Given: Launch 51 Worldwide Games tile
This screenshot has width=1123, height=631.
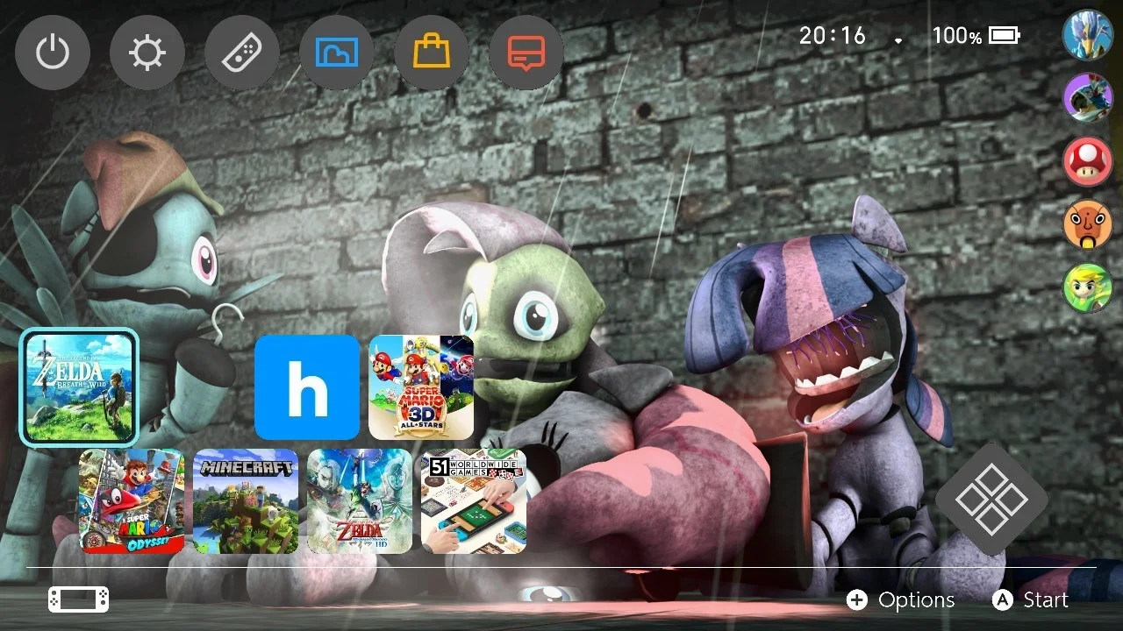Looking at the screenshot, I should click(x=474, y=501).
